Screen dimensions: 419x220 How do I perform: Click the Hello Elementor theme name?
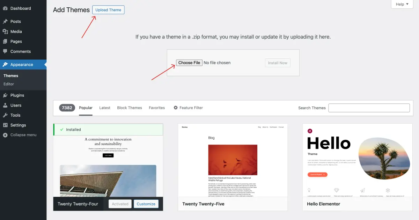coord(323,204)
